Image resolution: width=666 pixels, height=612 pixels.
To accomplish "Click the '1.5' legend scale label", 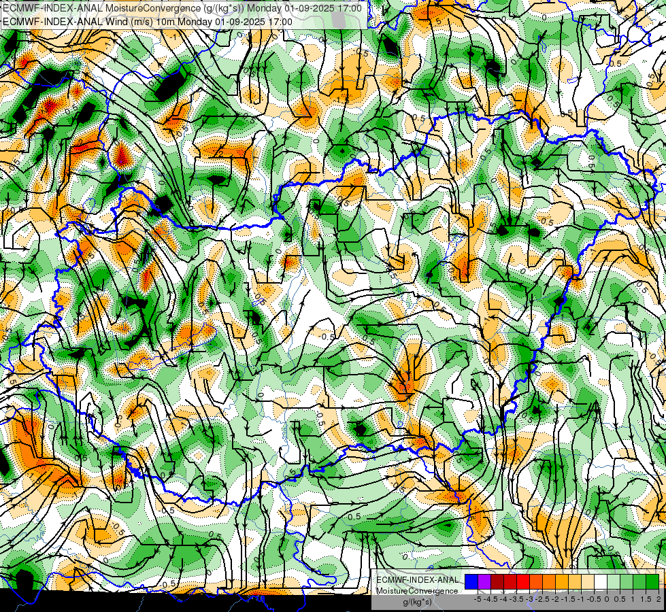I will [646, 599].
